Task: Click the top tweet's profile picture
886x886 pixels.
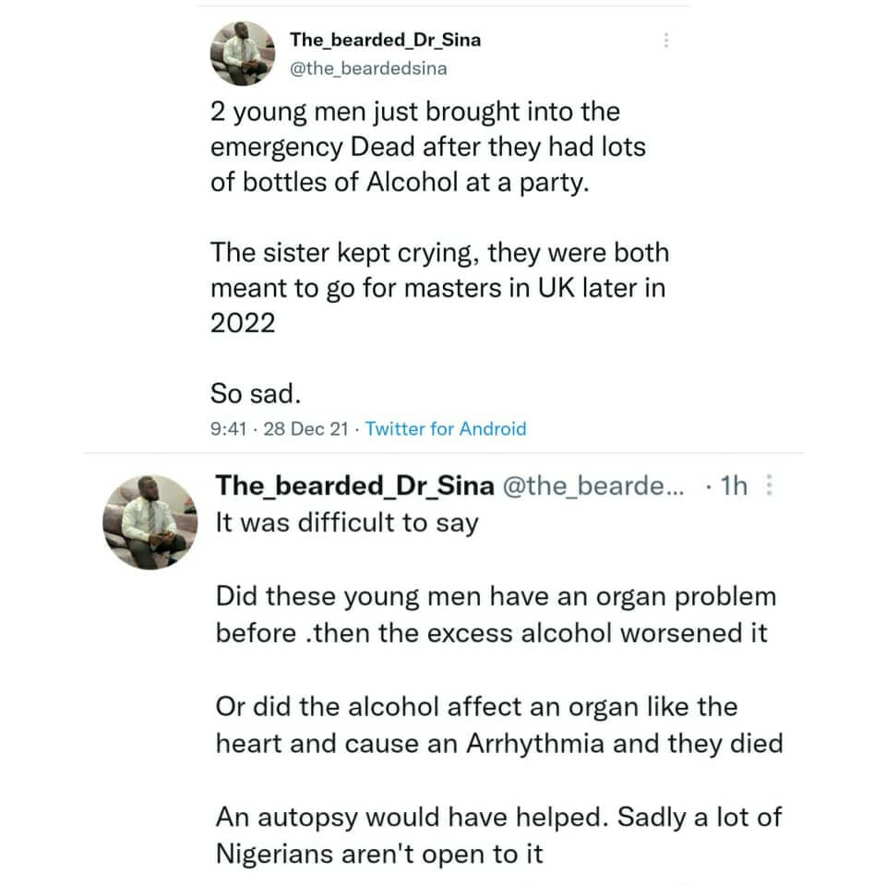Action: [244, 54]
